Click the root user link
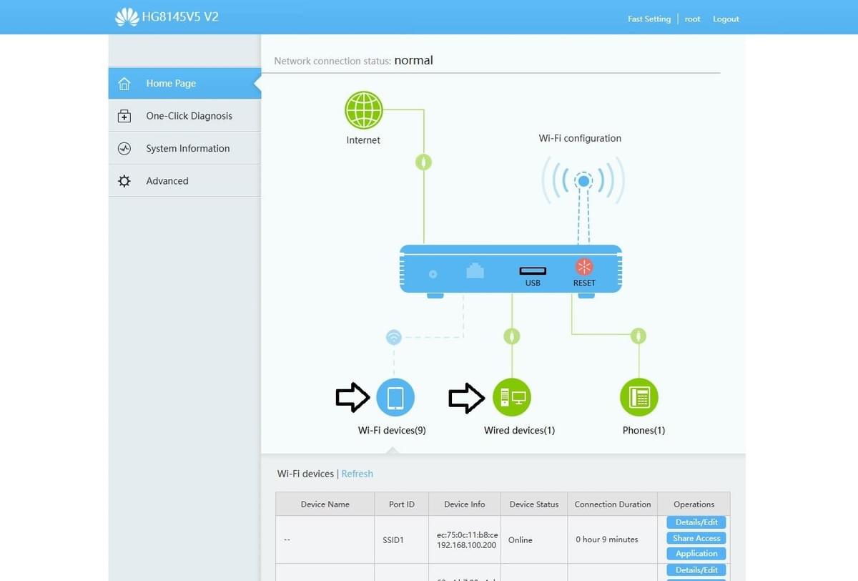858x581 pixels. (x=692, y=19)
